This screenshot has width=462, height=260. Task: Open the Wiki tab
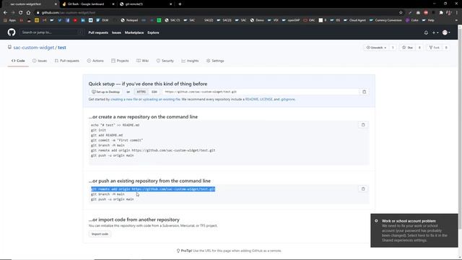pyautogui.click(x=143, y=61)
